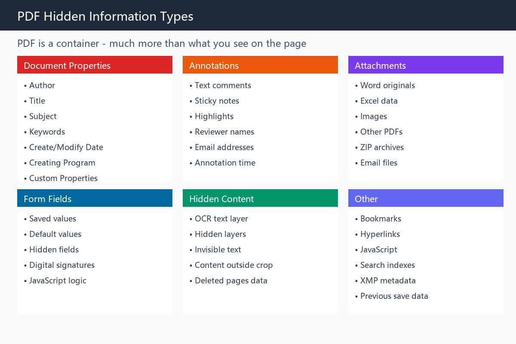Viewport: 516px width, 344px height.
Task: Click the 'Previous save data' item
Action: 391,296
